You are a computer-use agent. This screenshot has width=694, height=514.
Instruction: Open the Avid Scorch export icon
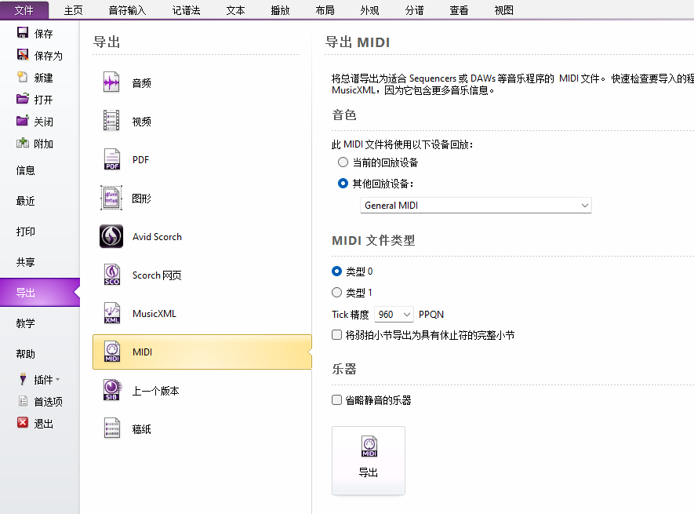[x=112, y=237]
